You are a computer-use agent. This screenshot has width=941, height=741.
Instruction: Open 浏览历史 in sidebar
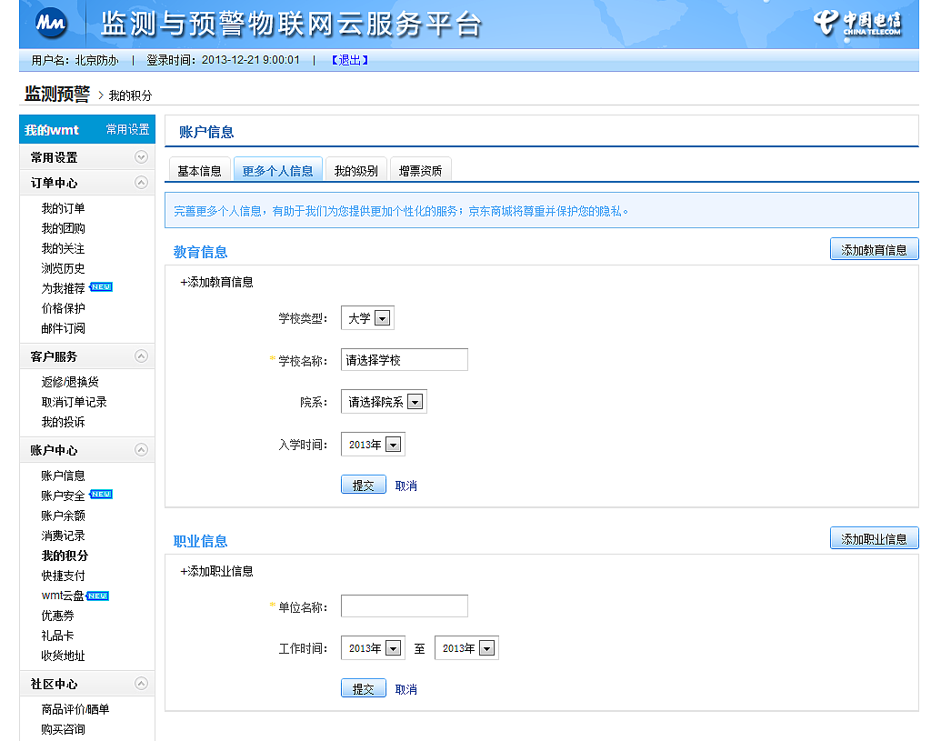63,268
